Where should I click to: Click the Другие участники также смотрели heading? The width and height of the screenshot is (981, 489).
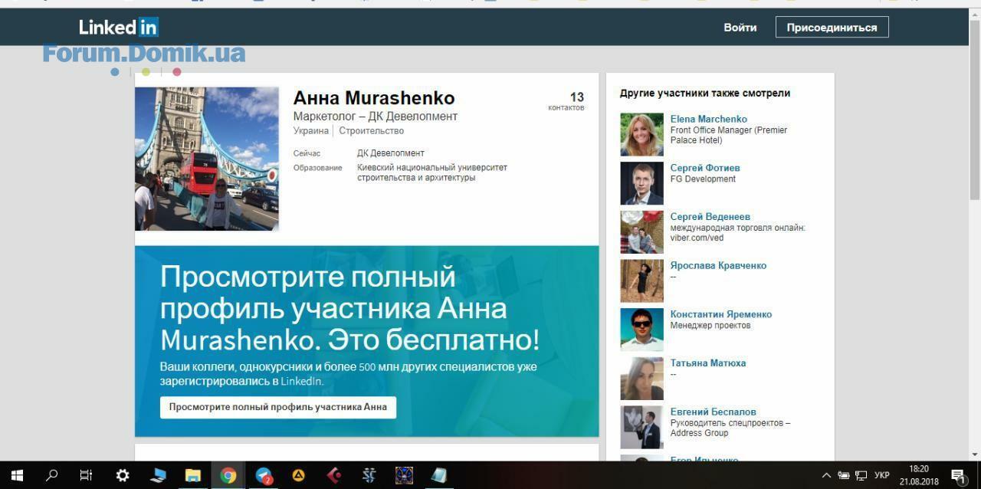pos(705,94)
